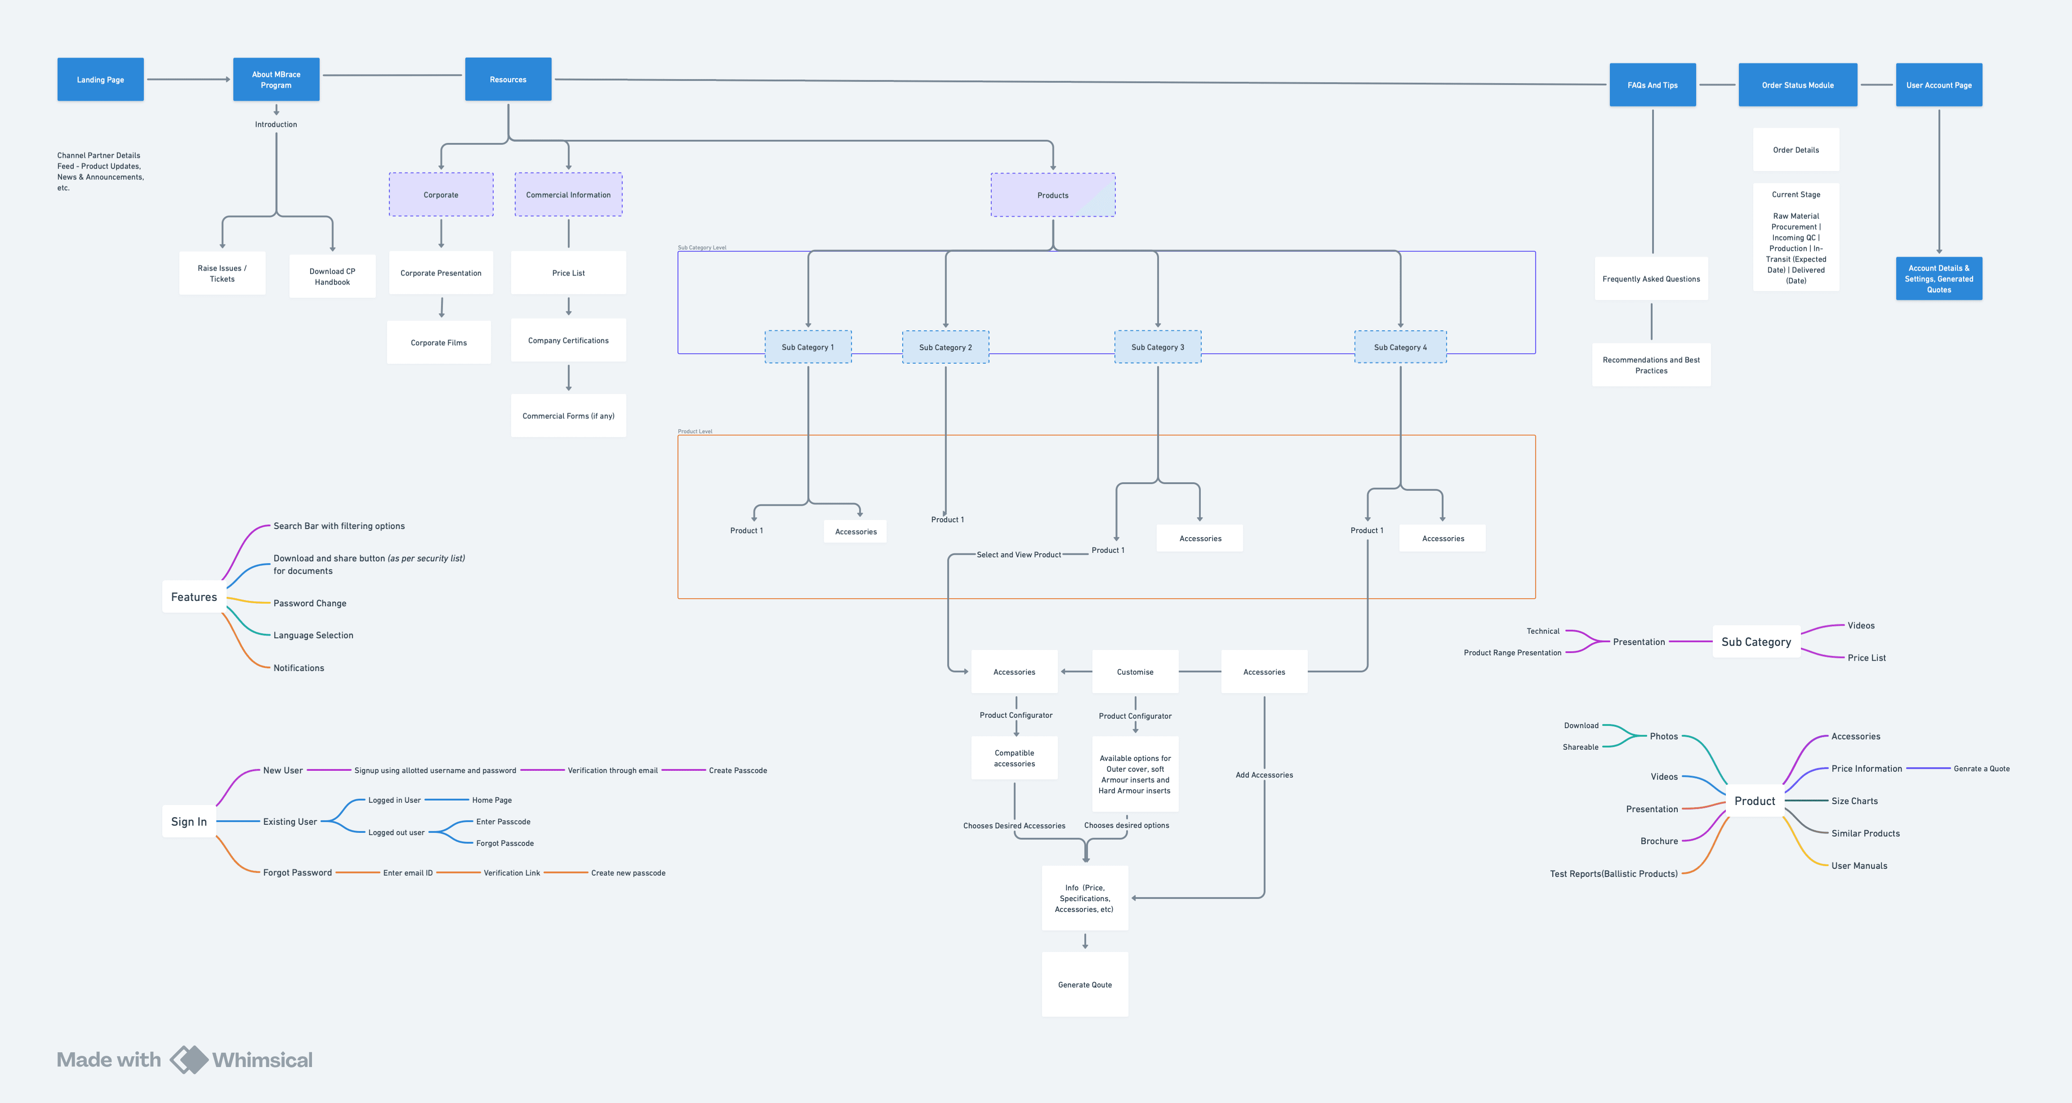Click the Made with Whimsical link

click(109, 1059)
